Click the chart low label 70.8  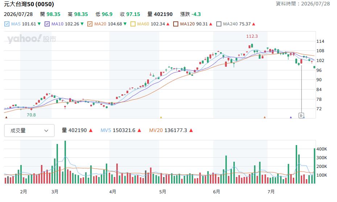(x=31, y=115)
